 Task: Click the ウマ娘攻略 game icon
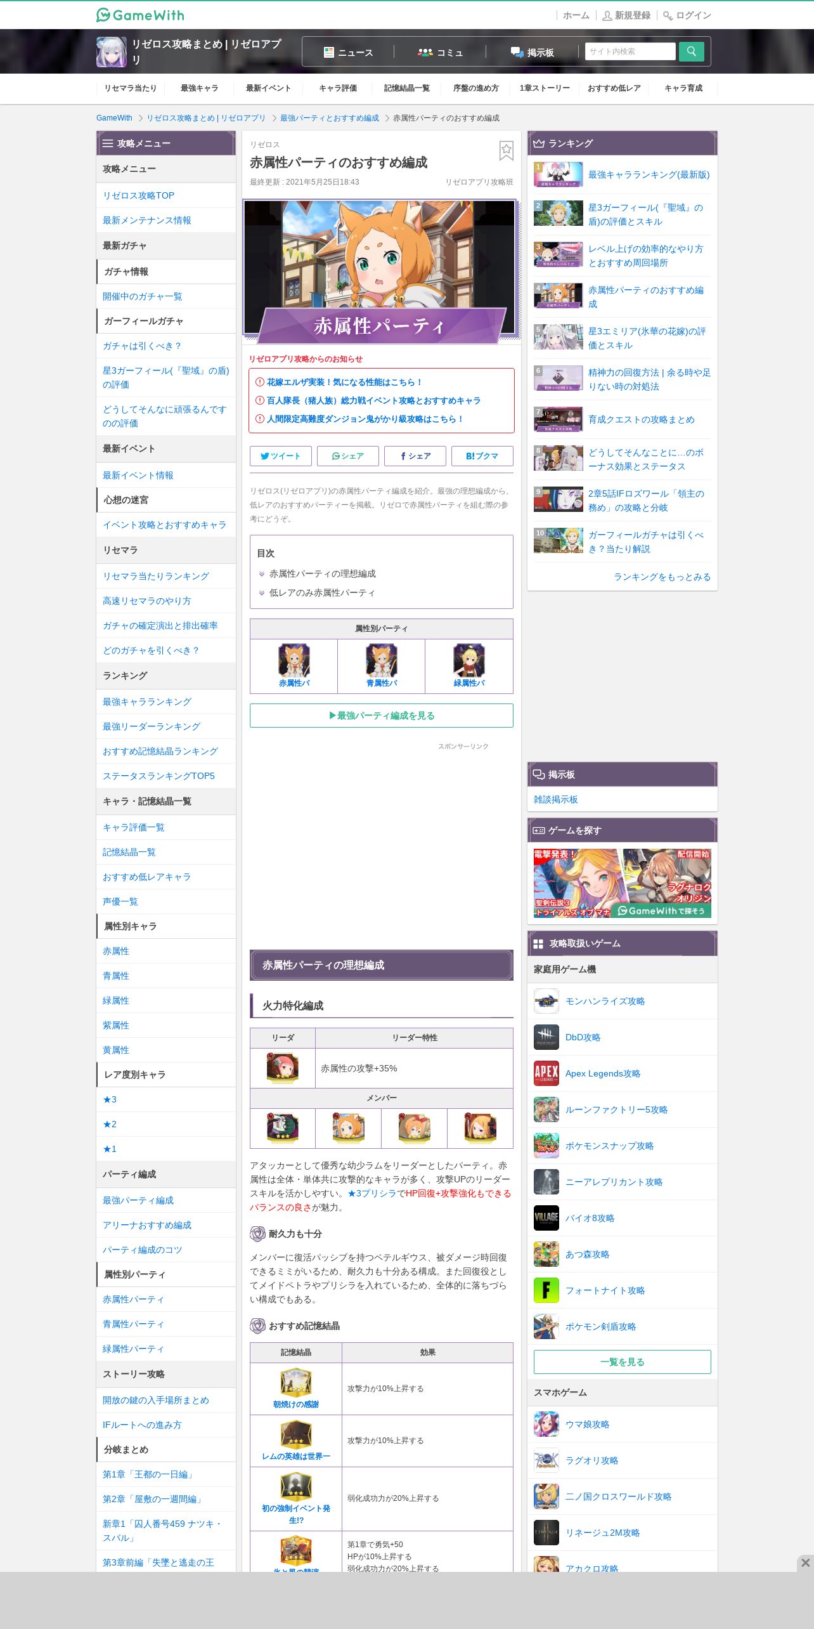[x=546, y=1424]
